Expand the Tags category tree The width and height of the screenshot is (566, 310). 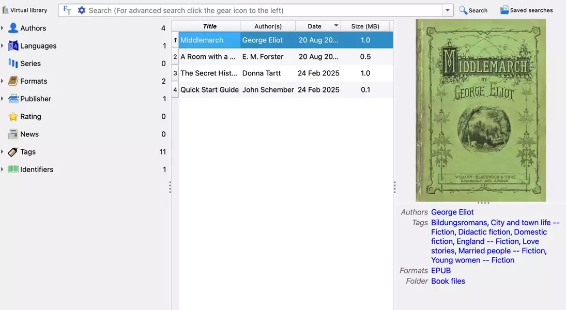(3, 152)
